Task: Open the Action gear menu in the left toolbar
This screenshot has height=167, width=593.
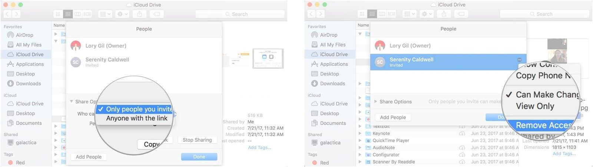Action: [x=122, y=14]
